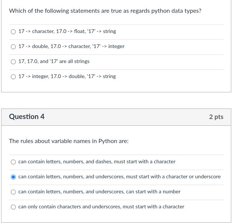Select radio for 'letters, numbers, and dashes' option
This screenshot has width=232, height=223.
click(13, 162)
